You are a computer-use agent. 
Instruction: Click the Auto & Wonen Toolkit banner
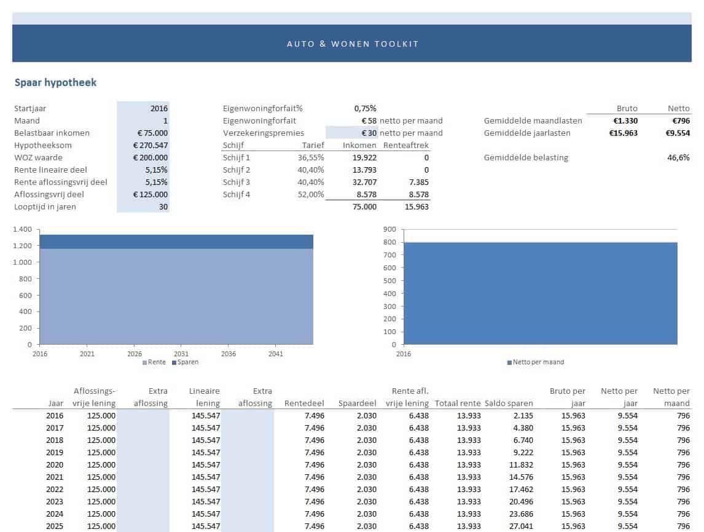[x=352, y=44]
